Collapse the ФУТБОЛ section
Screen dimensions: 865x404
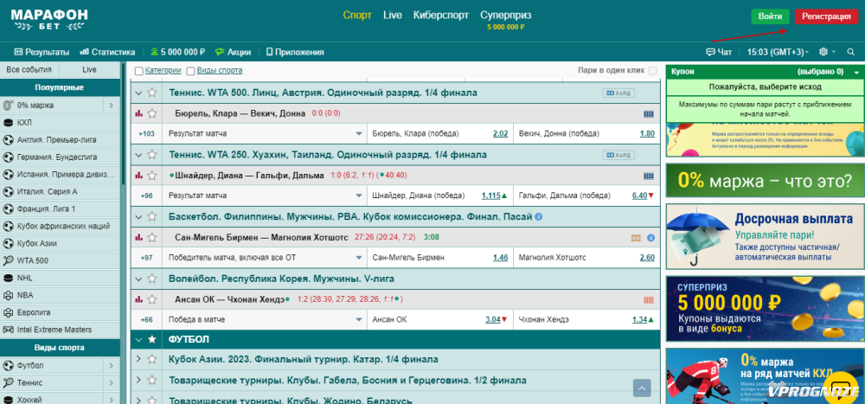[138, 340]
